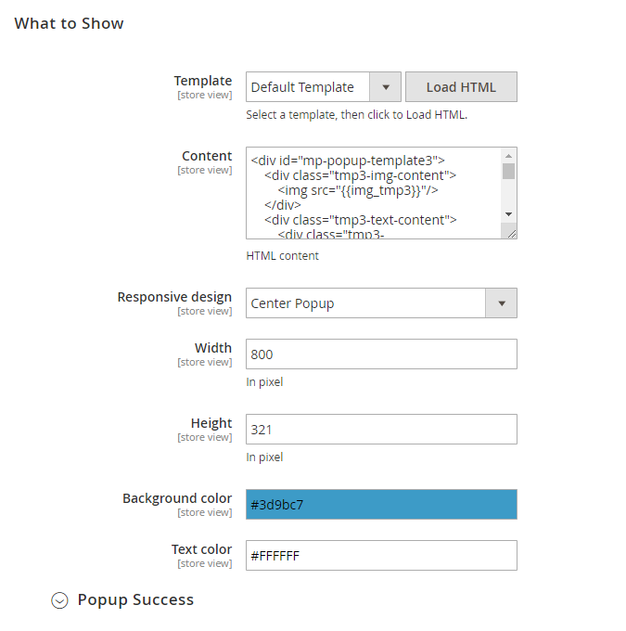This screenshot has height=631, width=626.
Task: Focus the Height input showing 321
Action: [x=381, y=430]
